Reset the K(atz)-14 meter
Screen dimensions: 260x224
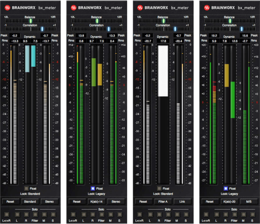77,201
